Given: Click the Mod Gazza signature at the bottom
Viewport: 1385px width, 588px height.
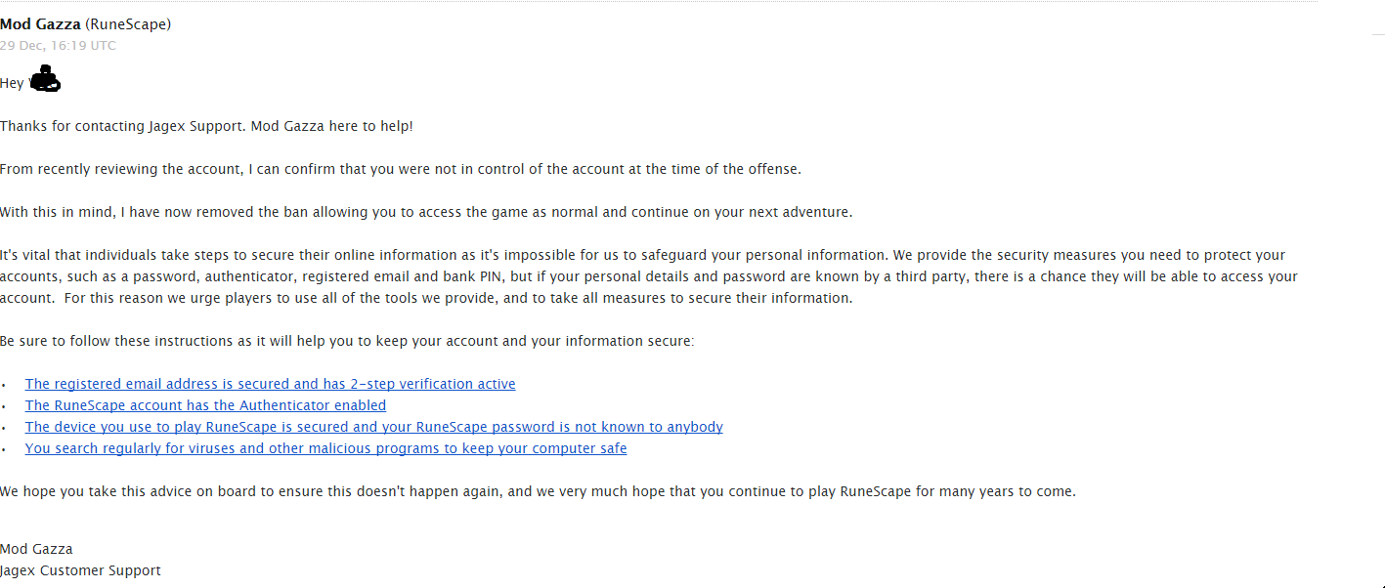Looking at the screenshot, I should click(x=36, y=549).
